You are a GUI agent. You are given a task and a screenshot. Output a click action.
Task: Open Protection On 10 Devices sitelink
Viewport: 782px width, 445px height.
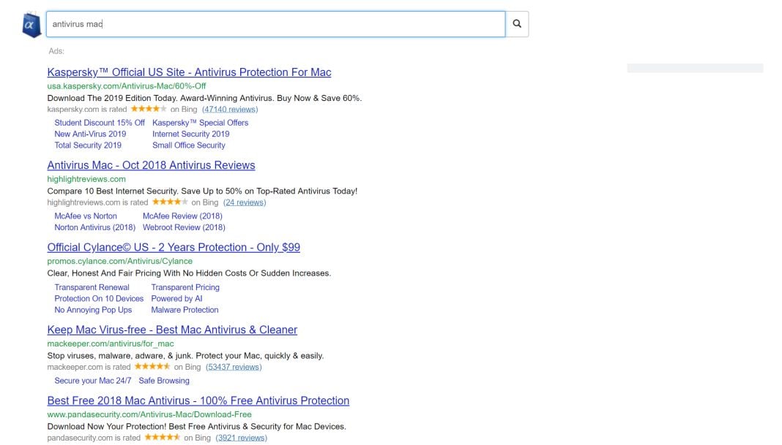click(x=99, y=299)
